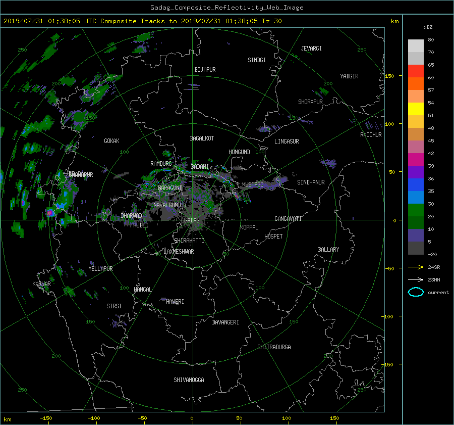
Task: Click the LINGASUR city label
Action: [x=287, y=141]
